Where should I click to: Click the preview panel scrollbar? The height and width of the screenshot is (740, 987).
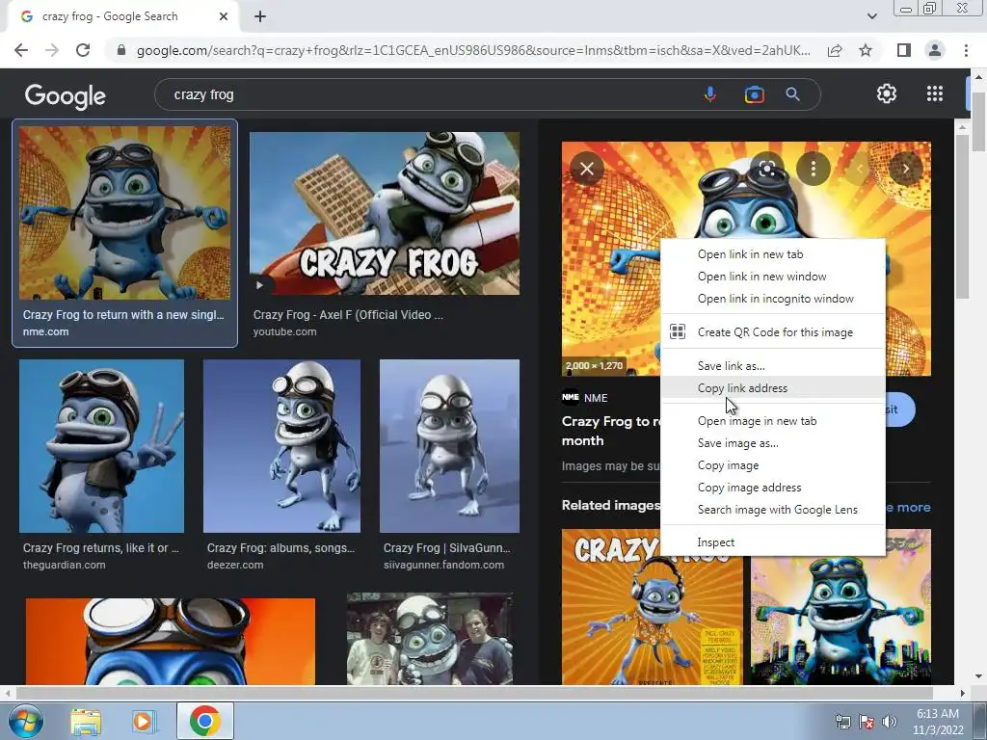[x=962, y=217]
